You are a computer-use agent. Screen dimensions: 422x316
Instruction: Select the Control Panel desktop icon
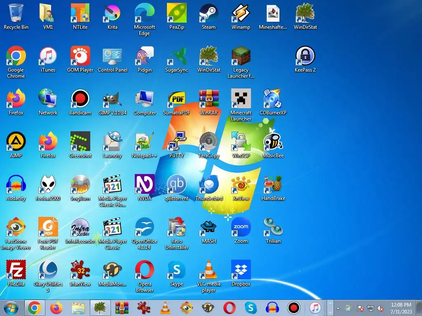click(x=112, y=59)
